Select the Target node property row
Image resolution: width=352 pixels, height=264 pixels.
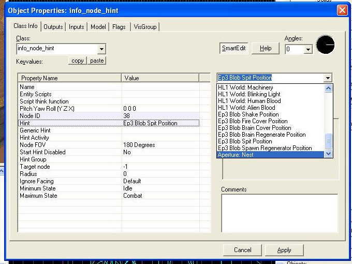click(109, 167)
